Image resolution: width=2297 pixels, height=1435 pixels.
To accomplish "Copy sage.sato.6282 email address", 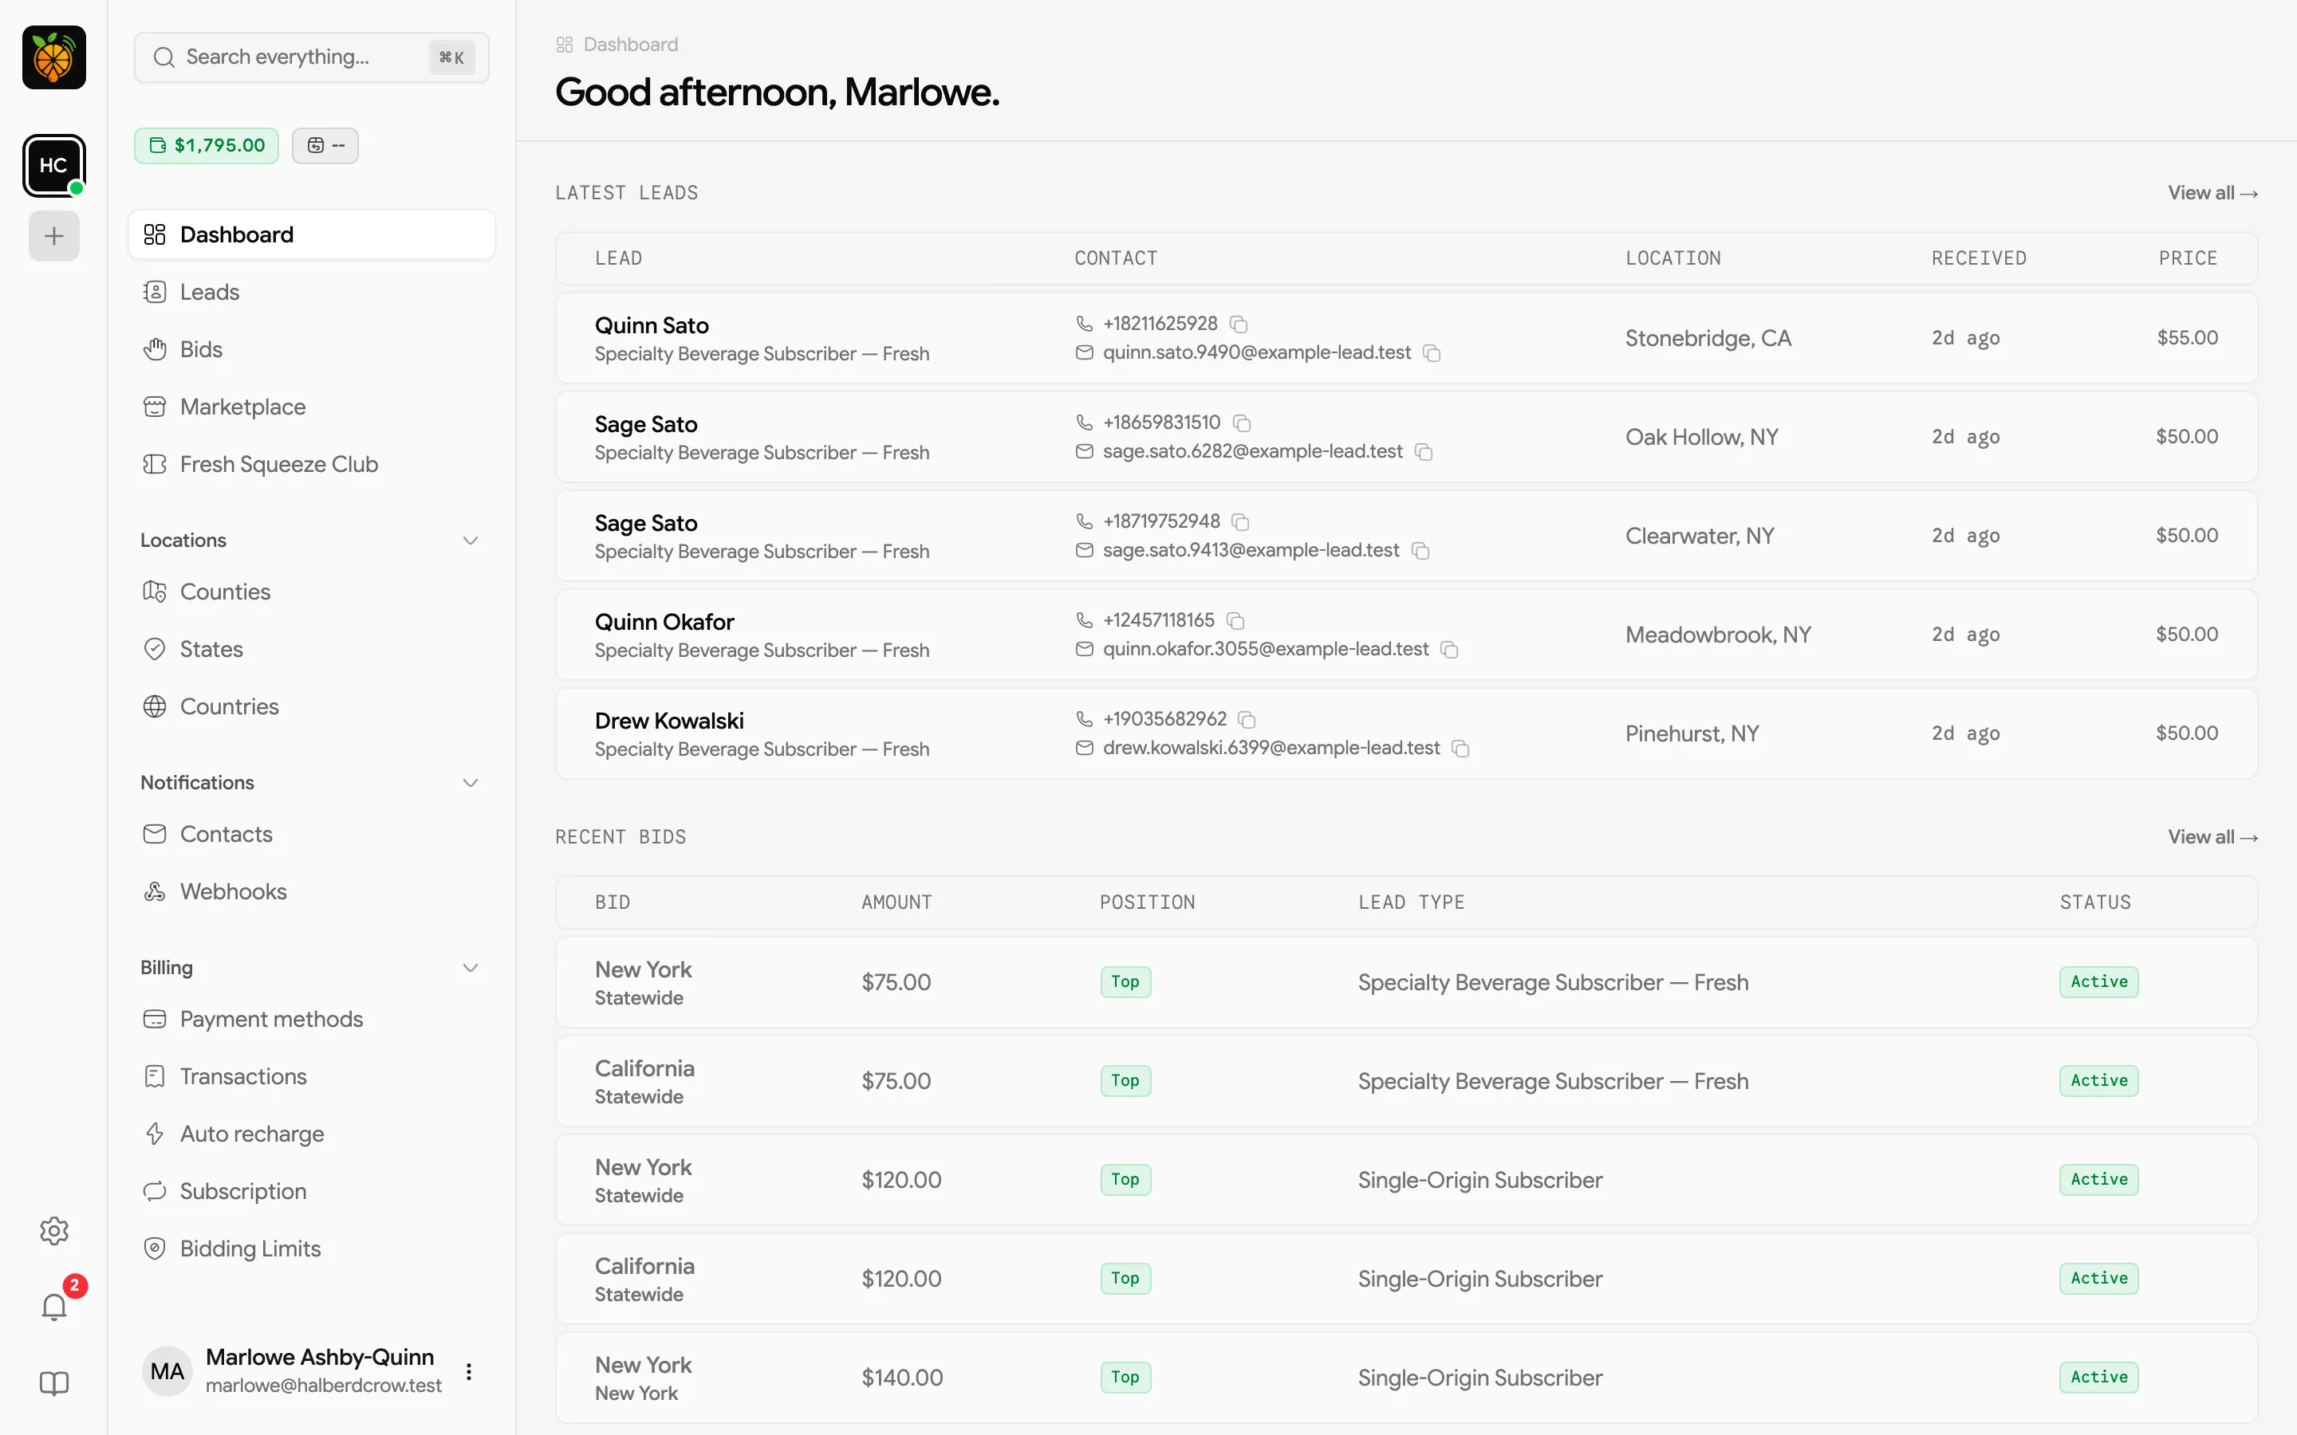I will (x=1424, y=452).
